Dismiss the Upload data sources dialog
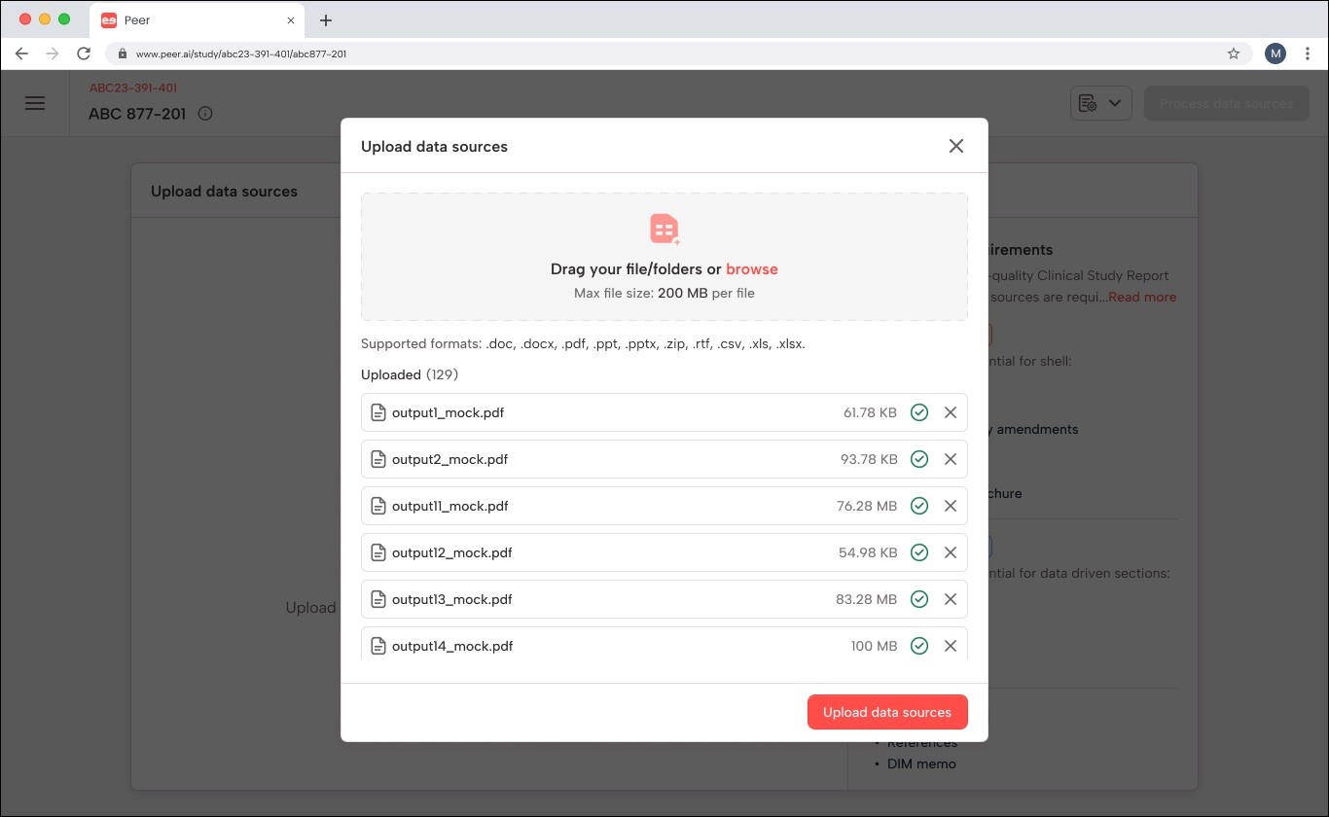1329x817 pixels. tap(955, 145)
